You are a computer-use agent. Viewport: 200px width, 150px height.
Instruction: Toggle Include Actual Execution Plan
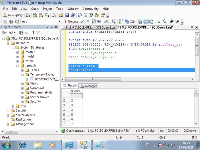tap(121, 21)
